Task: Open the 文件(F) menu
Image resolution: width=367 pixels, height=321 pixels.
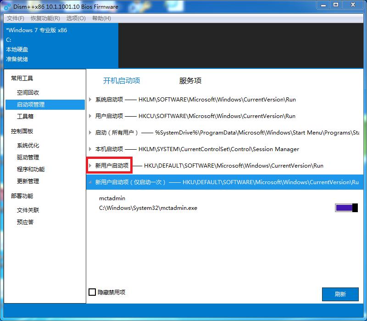Action: point(15,18)
